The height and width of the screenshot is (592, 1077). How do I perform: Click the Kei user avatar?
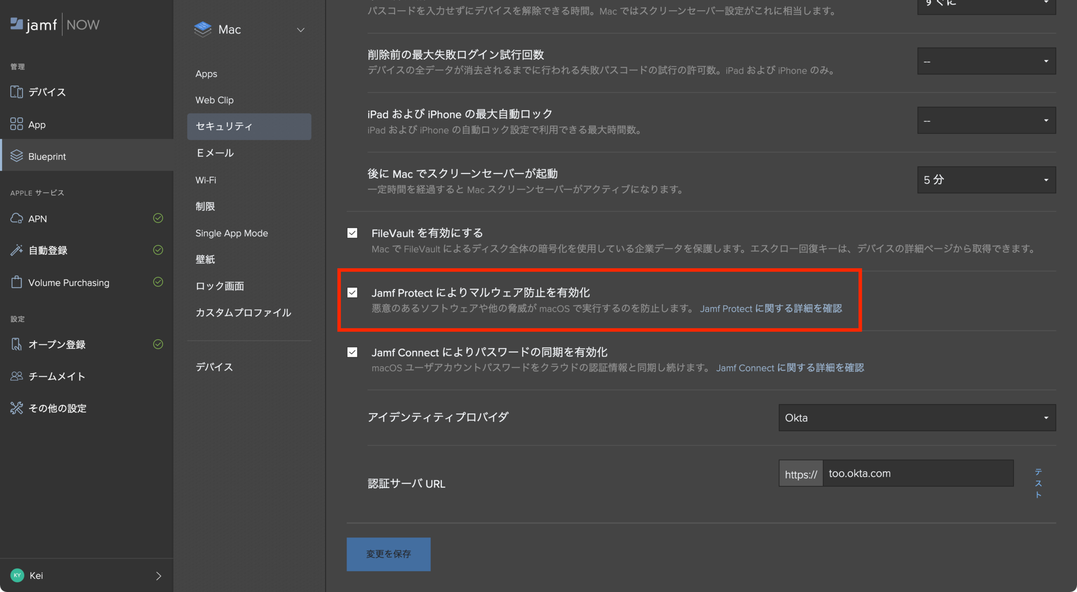(17, 575)
